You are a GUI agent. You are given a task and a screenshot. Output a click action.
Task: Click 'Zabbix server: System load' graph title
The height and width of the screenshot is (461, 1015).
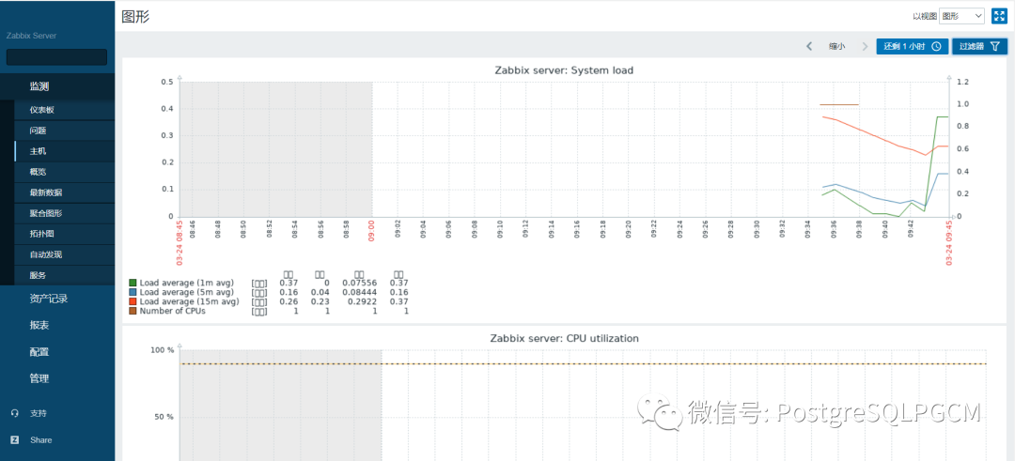[x=564, y=70]
